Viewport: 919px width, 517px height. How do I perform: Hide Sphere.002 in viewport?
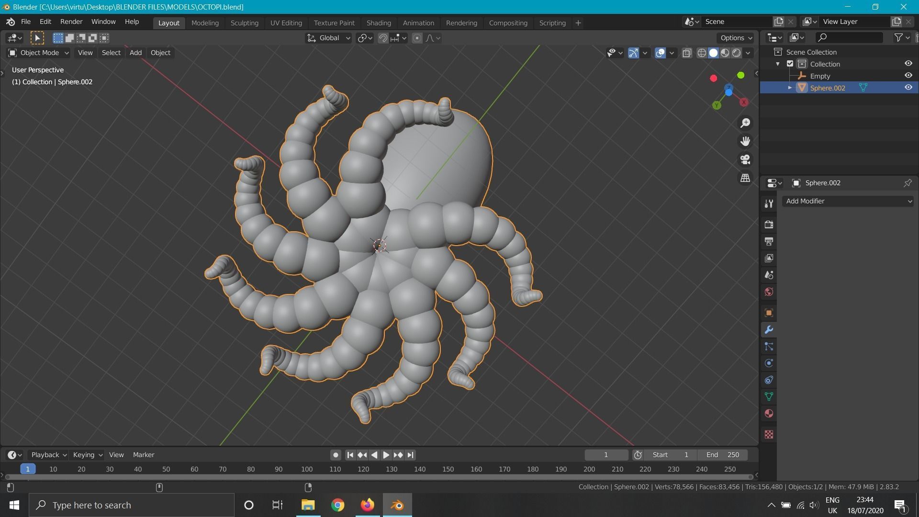908,88
